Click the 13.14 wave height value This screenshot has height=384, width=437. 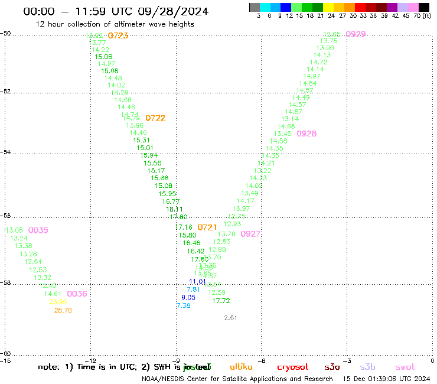pos(290,119)
